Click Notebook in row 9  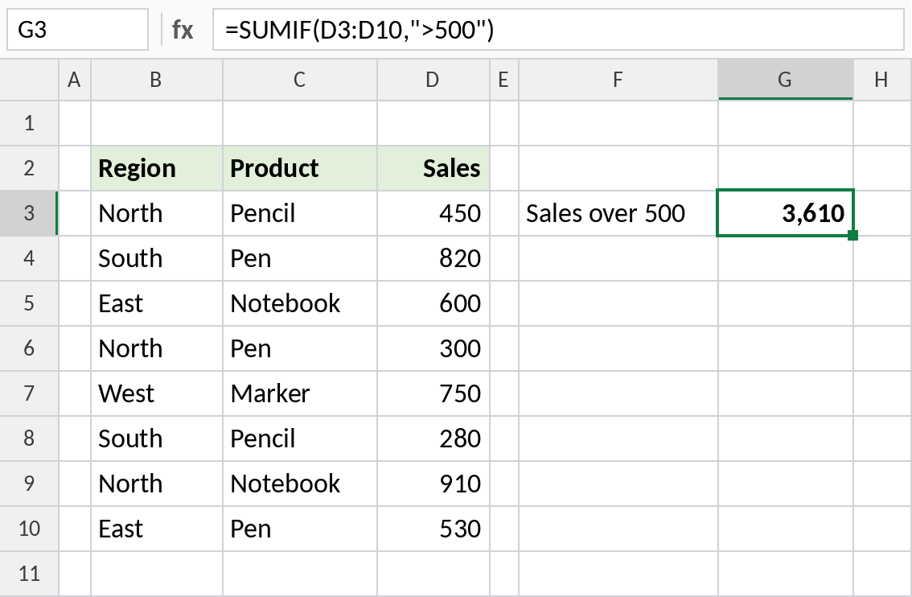(300, 484)
